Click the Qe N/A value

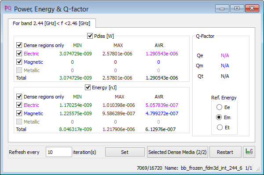pyautogui.click(x=225, y=55)
